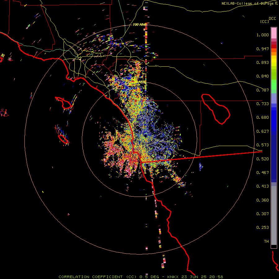Pick the pink swatch at color bar top

click(x=274, y=33)
